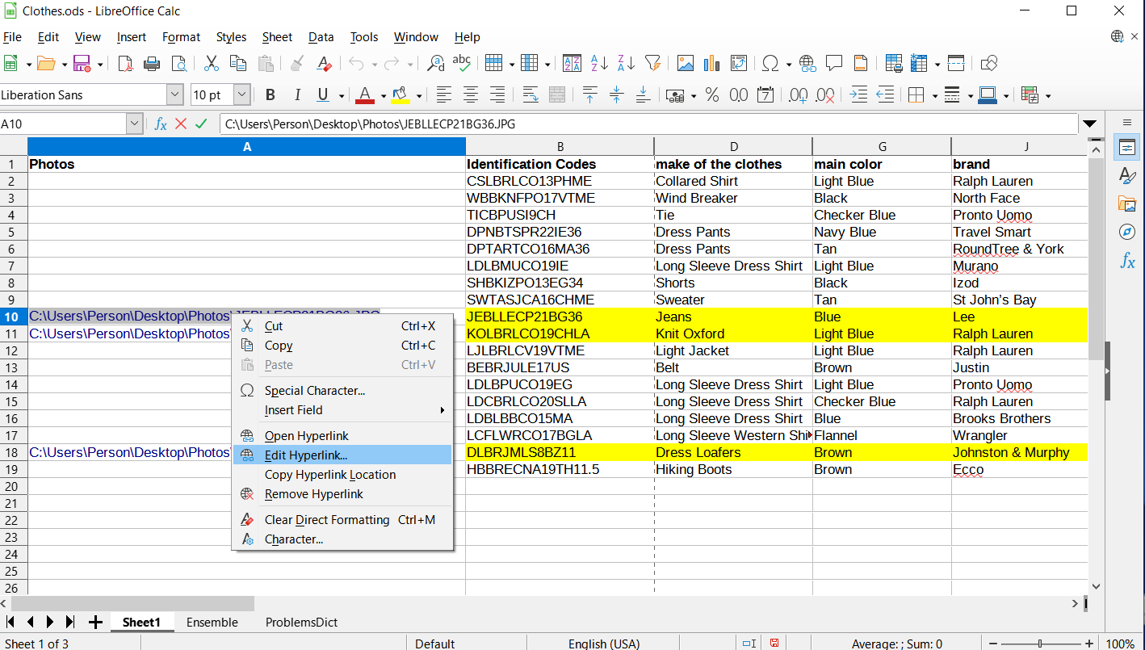
Task: Apply the red font color swatch
Action: 364,95
